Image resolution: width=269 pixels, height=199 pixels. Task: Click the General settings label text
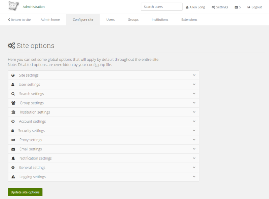coord(32,168)
